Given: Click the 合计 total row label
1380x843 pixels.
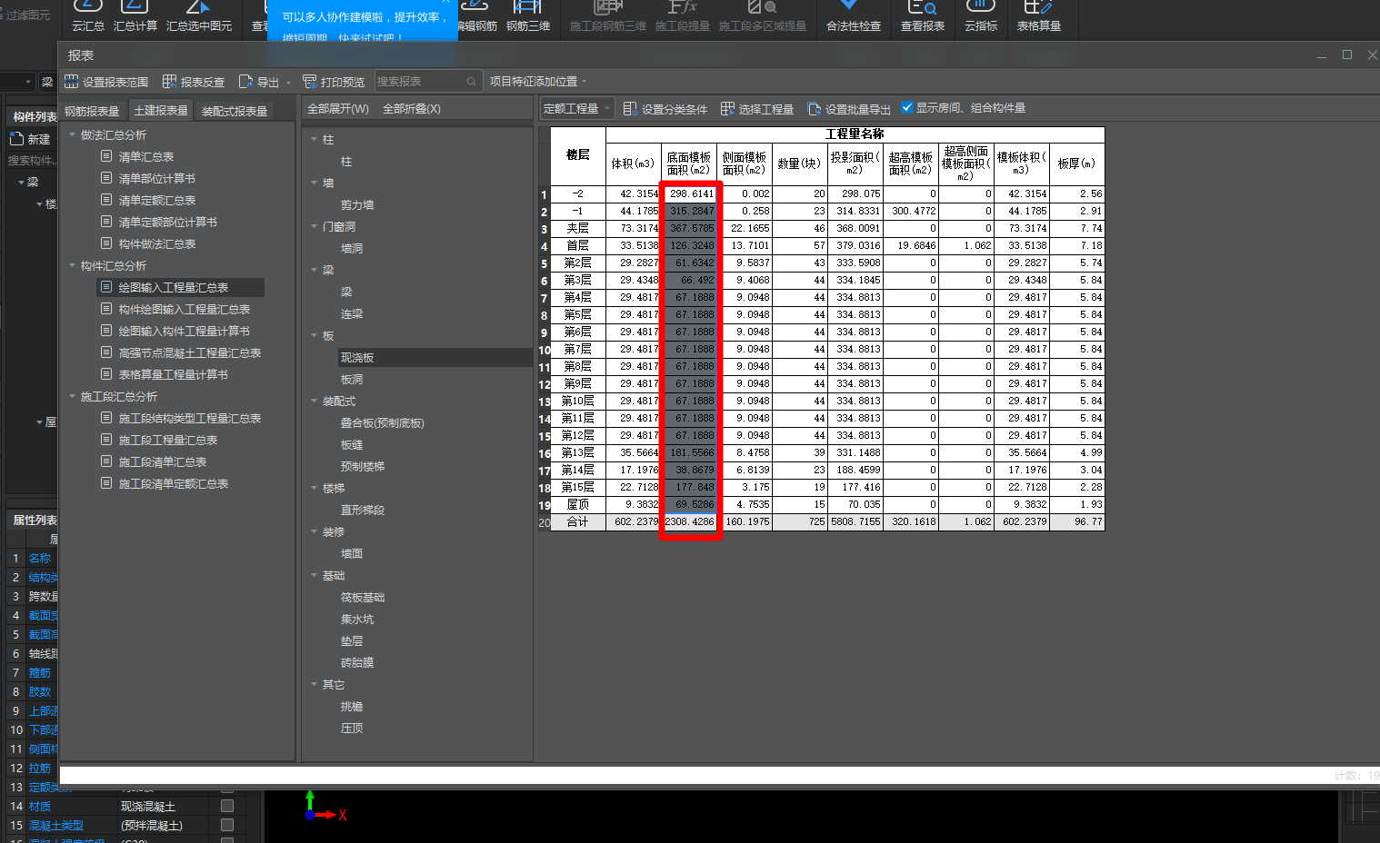Looking at the screenshot, I should pos(577,522).
